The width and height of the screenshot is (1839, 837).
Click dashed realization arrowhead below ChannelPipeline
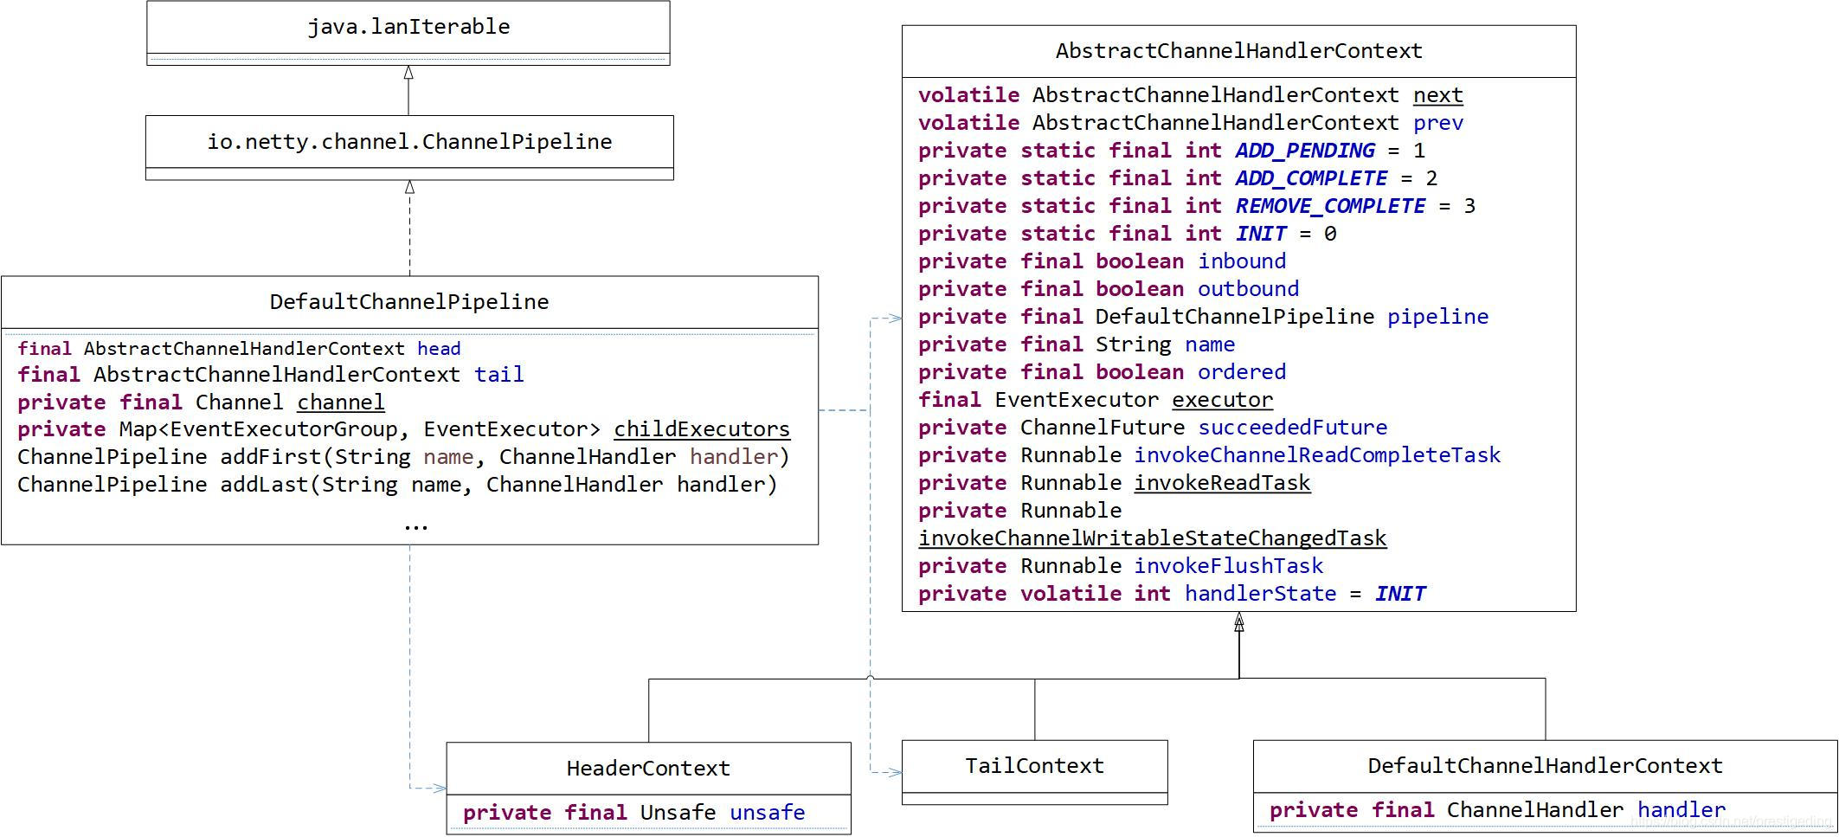pos(409,188)
